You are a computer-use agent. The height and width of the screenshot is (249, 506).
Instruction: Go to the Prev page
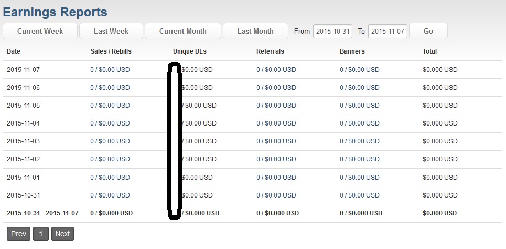[x=18, y=234]
